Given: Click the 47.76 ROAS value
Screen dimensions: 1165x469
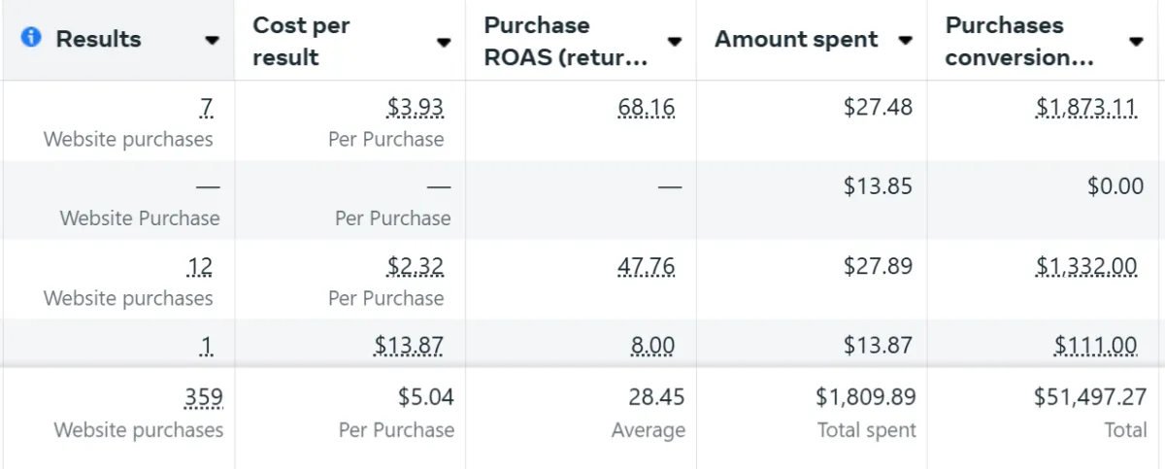Looking at the screenshot, I should [x=646, y=267].
